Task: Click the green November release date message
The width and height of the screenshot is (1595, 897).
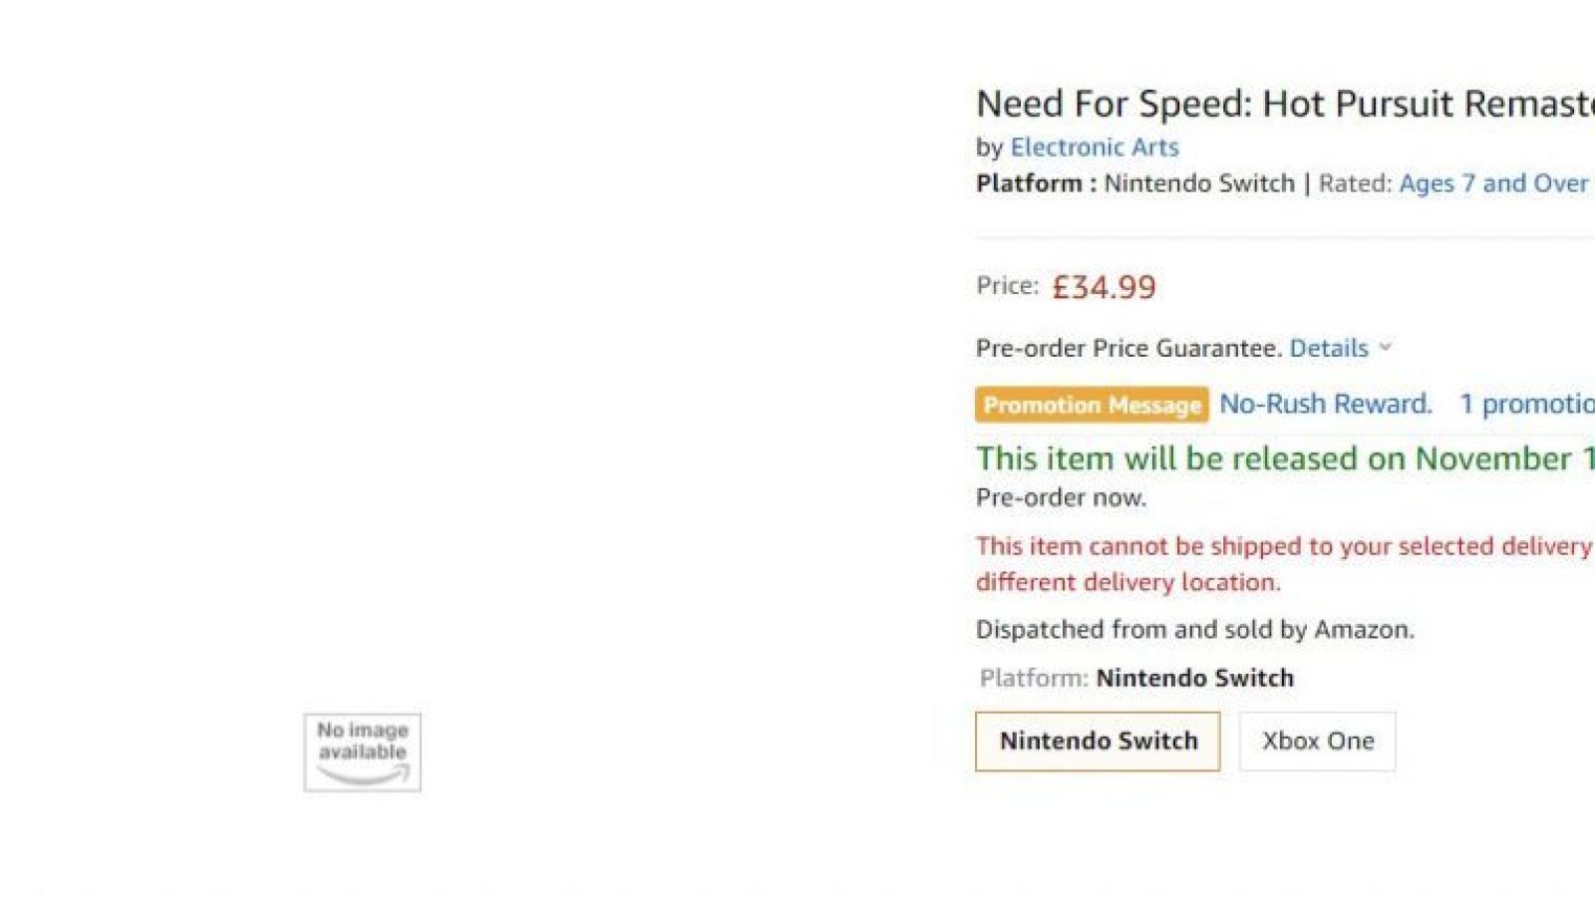Action: point(1285,458)
